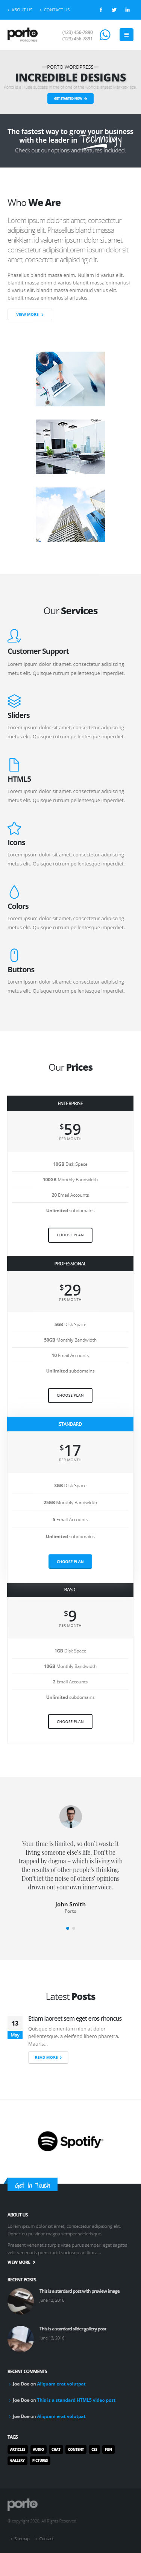Viewport: 141px width, 2553px height.
Task: Choose the Enterprise plan button
Action: (70, 1235)
